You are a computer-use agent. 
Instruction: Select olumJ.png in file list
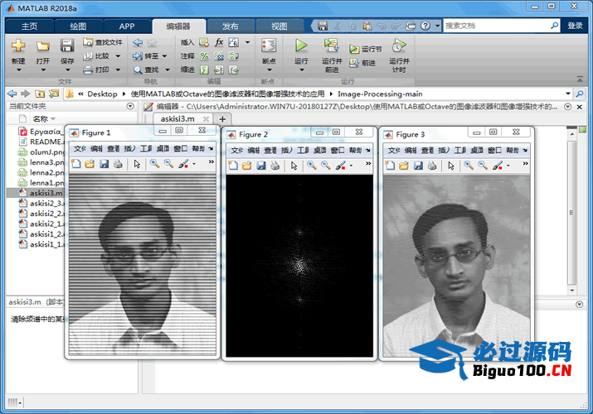41,152
